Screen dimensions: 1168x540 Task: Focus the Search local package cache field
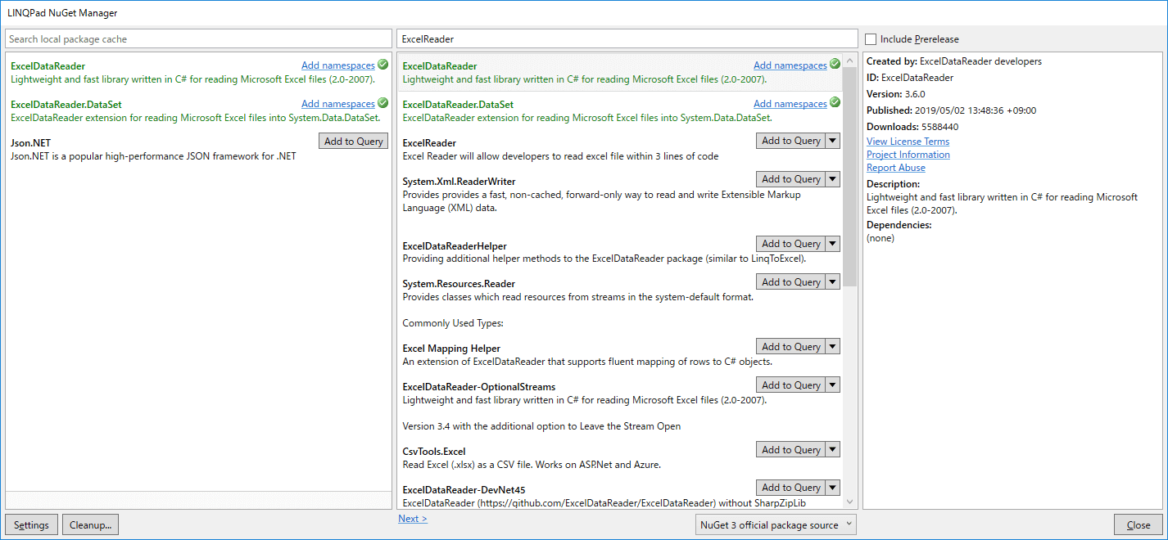[198, 39]
